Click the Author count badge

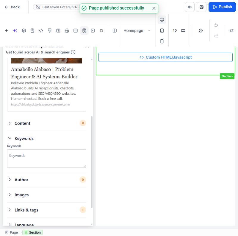tap(83, 180)
